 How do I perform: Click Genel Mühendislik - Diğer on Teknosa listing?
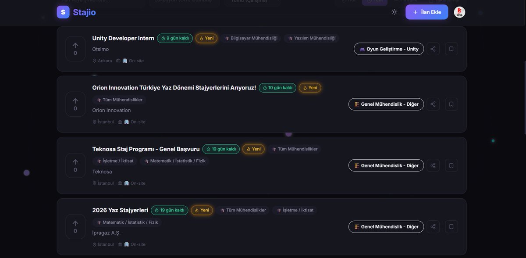(x=386, y=165)
